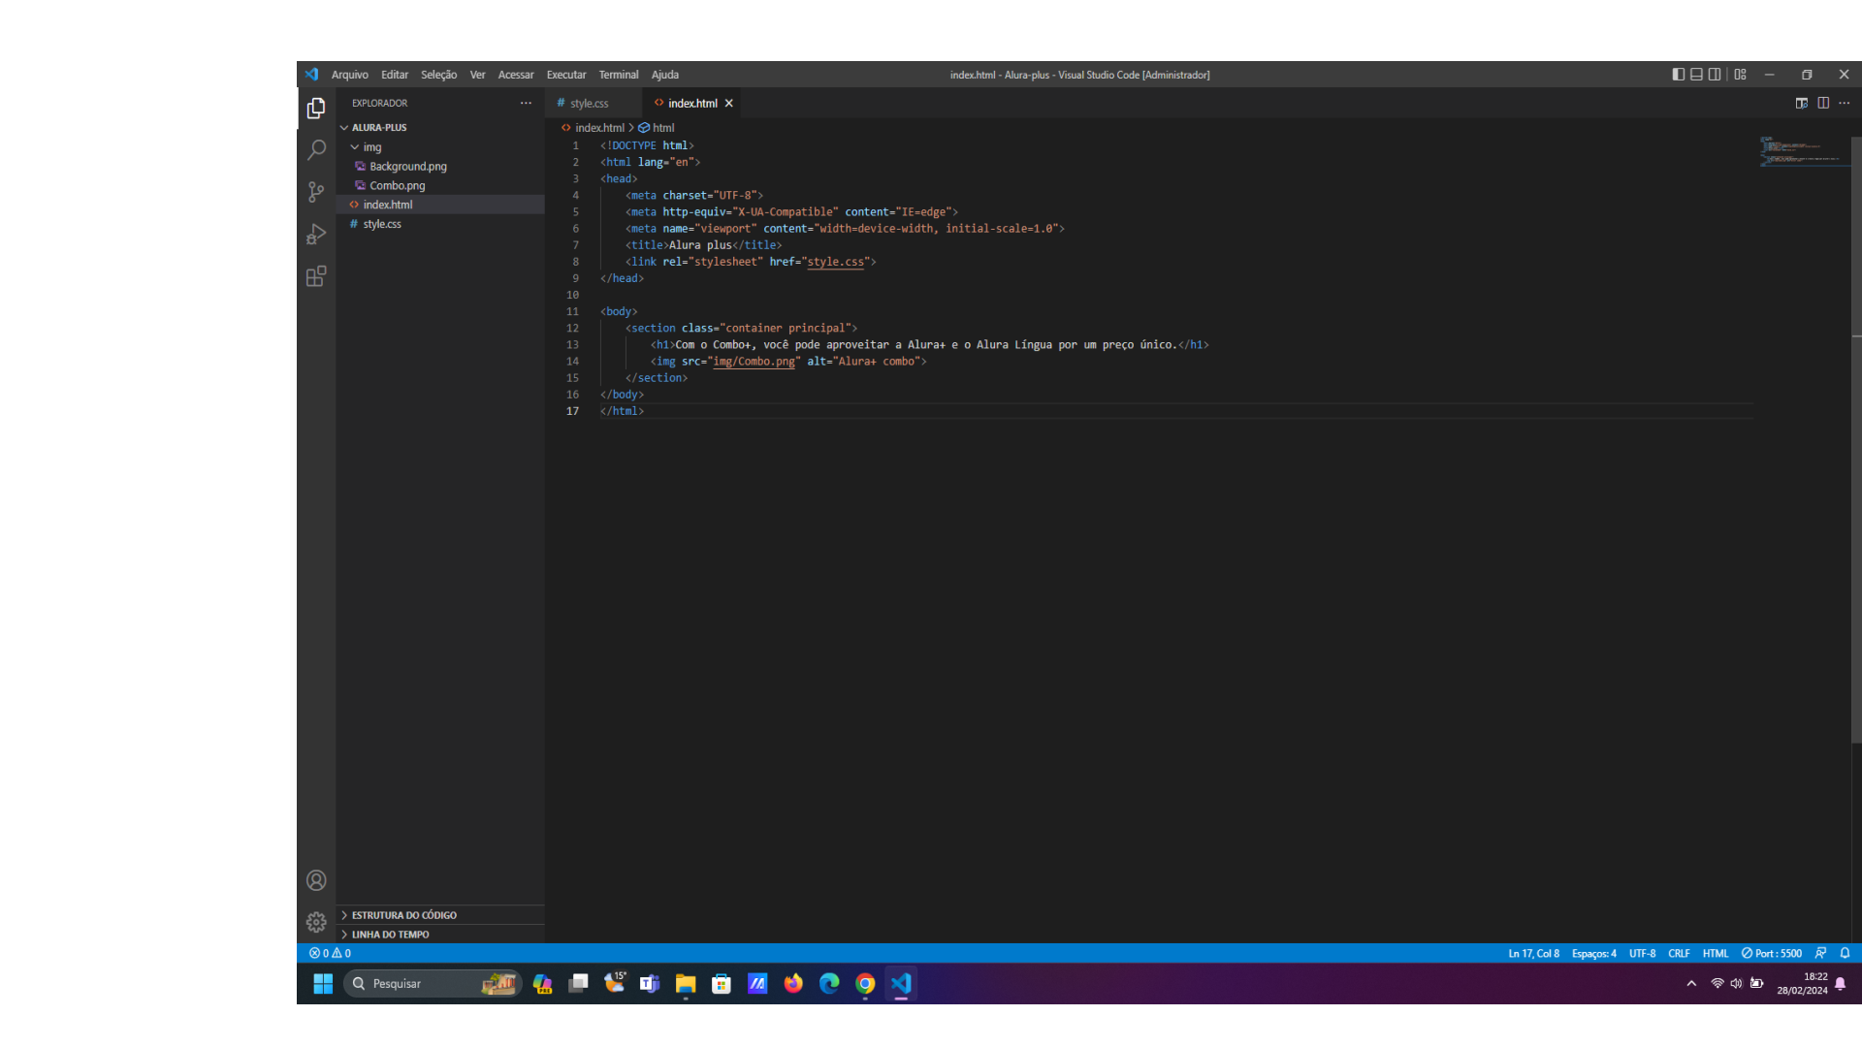Open taskbar clock 18:22 date panel
The width and height of the screenshot is (1862, 1047).
(x=1802, y=984)
